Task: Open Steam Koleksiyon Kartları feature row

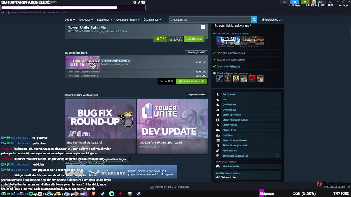Action: (x=248, y=120)
